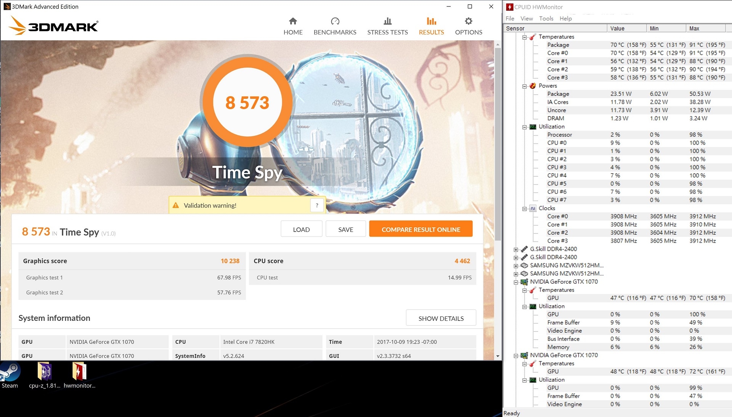This screenshot has width=732, height=417.
Task: Click the first G.Skill memory stick icon
Action: click(524, 249)
